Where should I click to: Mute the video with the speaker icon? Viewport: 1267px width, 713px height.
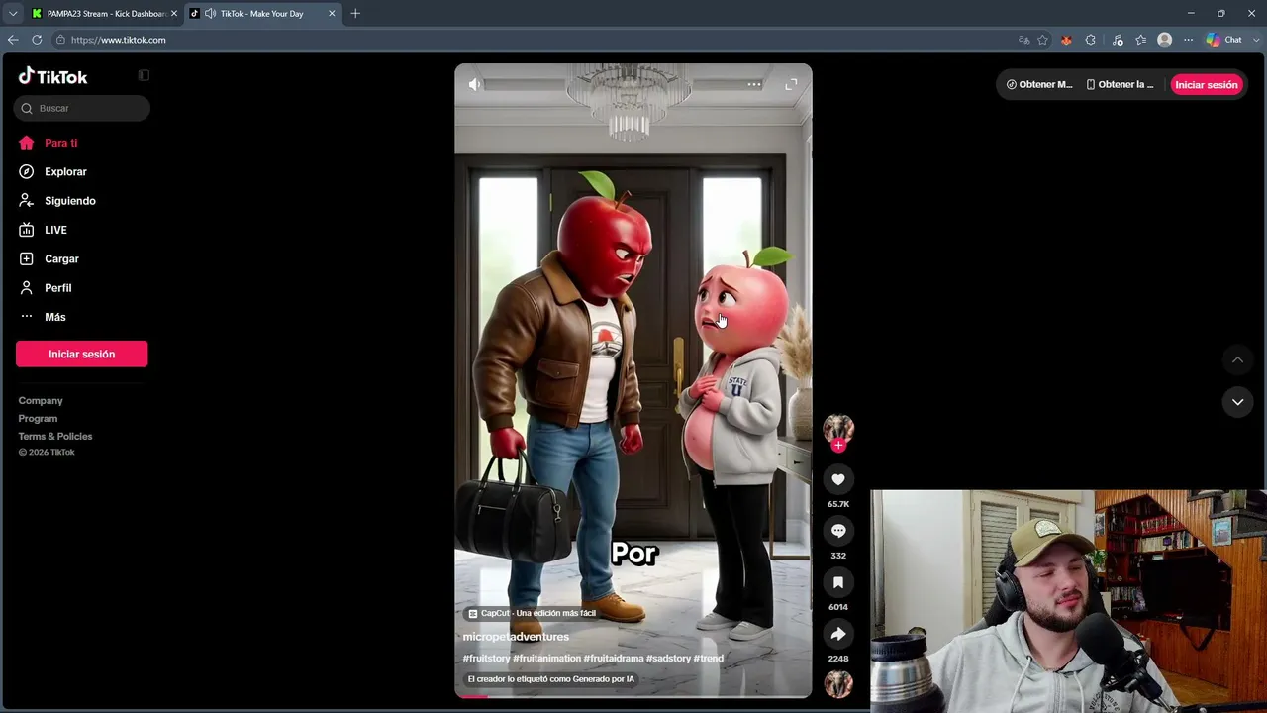[475, 84]
